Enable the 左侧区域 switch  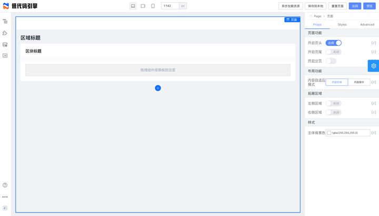click(x=334, y=103)
